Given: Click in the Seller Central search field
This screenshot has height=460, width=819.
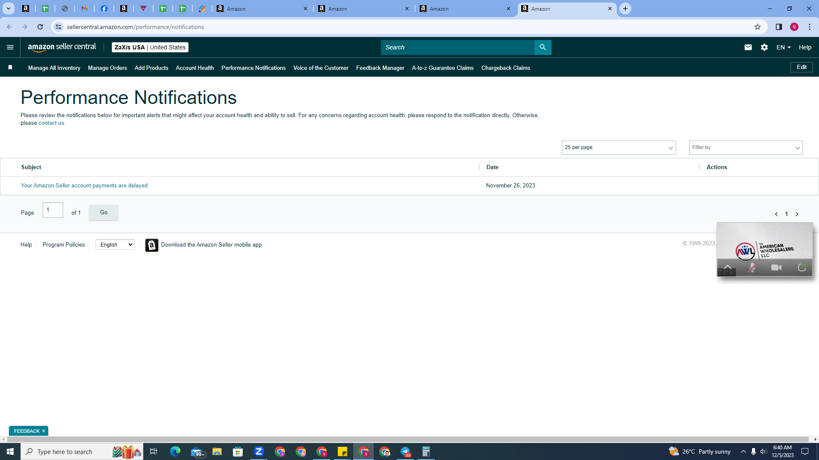Looking at the screenshot, I should click(457, 47).
